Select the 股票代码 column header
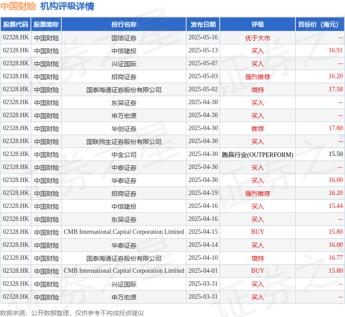Screen dimensions: 345x317 [16, 25]
